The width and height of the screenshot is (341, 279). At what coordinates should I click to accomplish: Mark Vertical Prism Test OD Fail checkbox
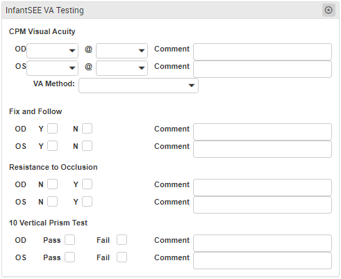click(122, 240)
